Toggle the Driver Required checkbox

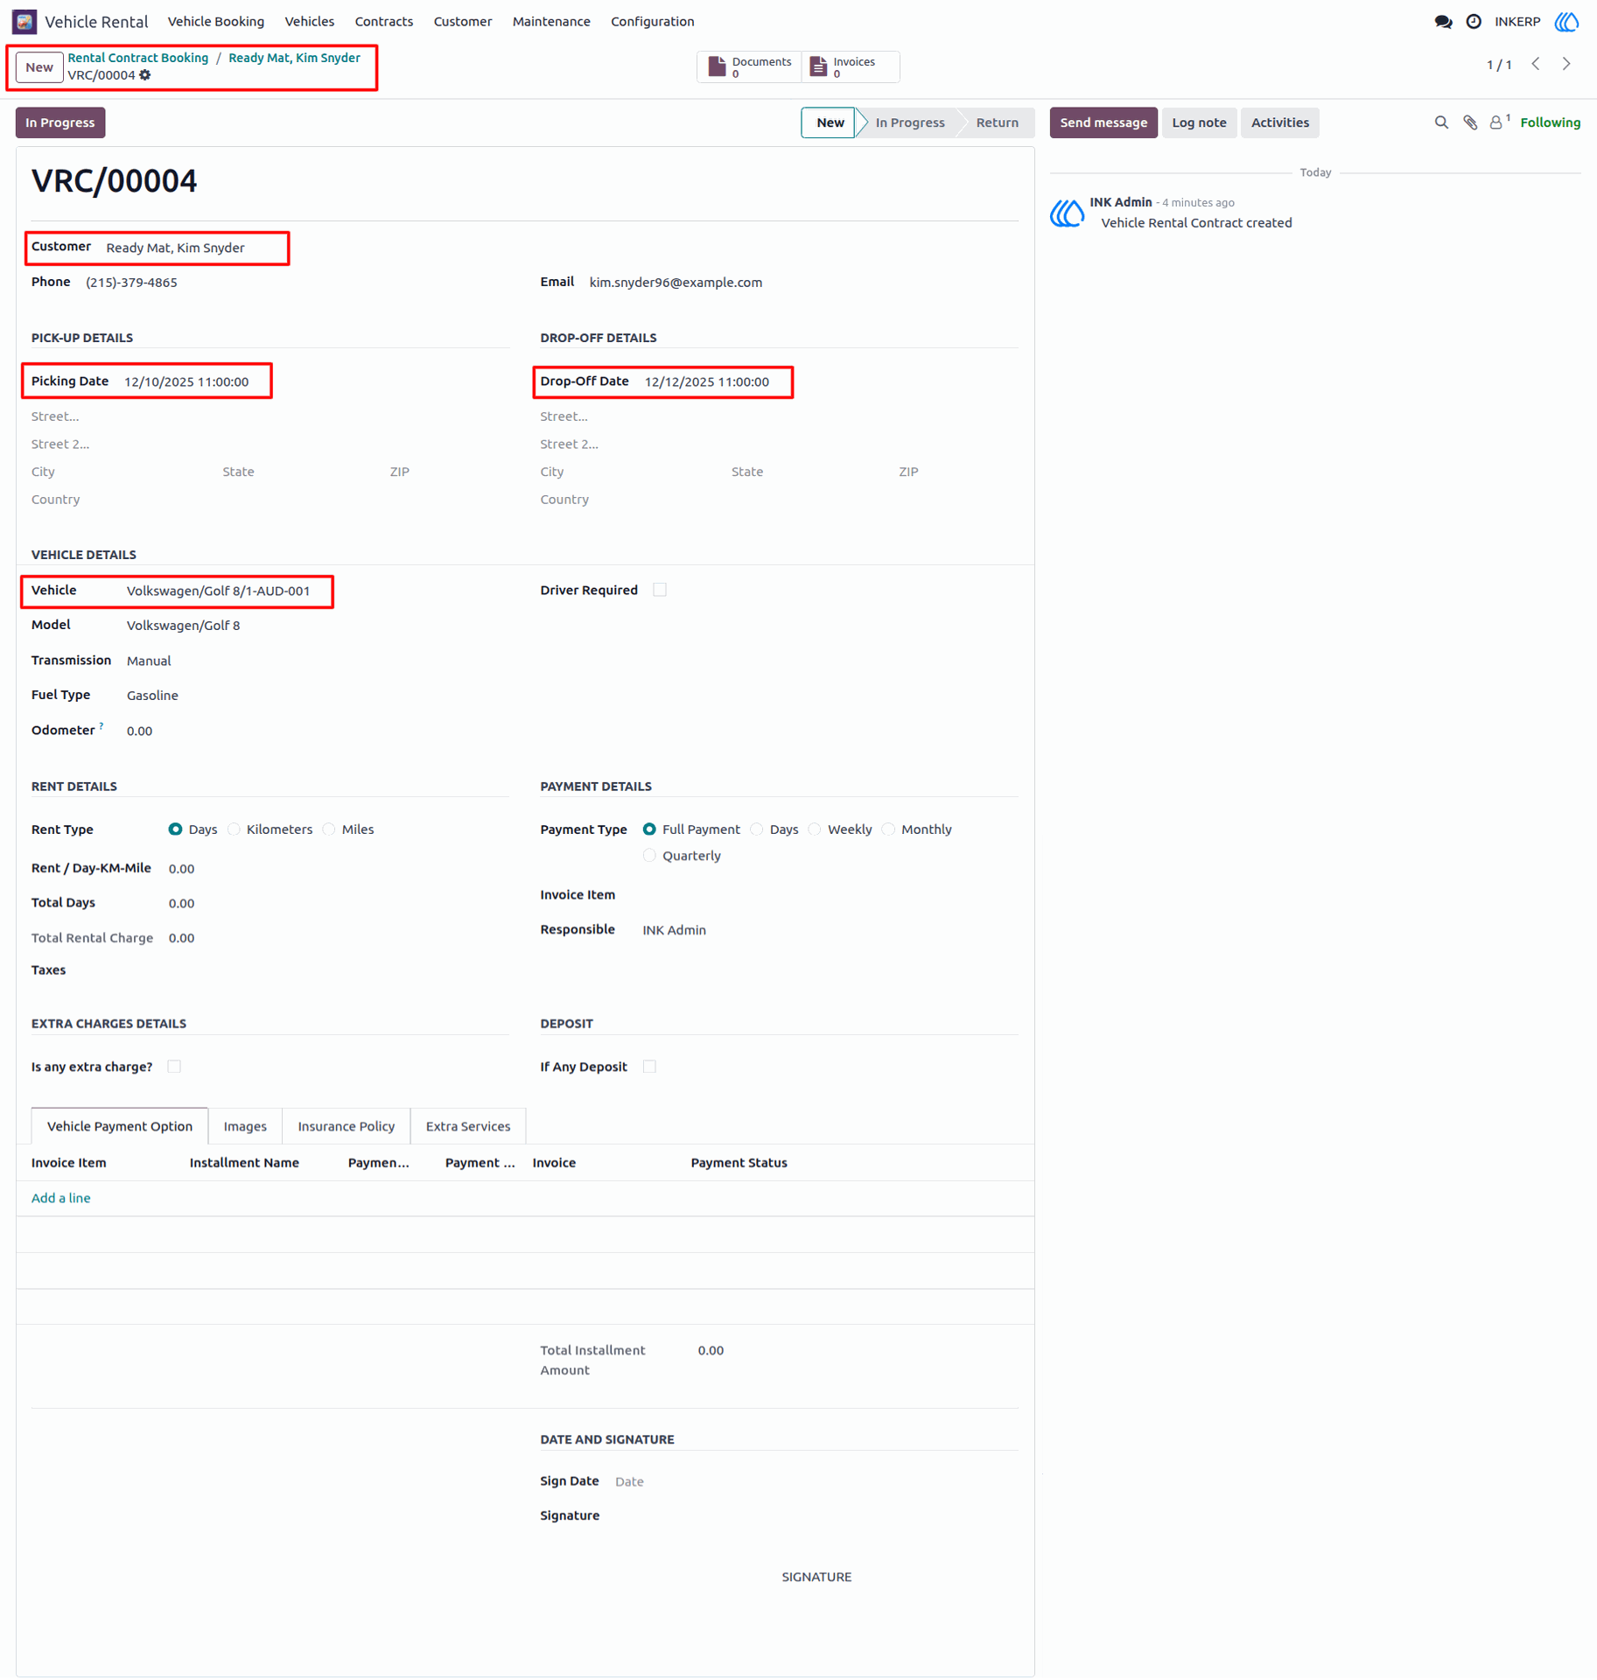click(x=660, y=590)
